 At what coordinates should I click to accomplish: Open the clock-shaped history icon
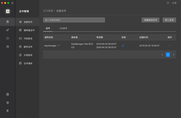click(7, 38)
